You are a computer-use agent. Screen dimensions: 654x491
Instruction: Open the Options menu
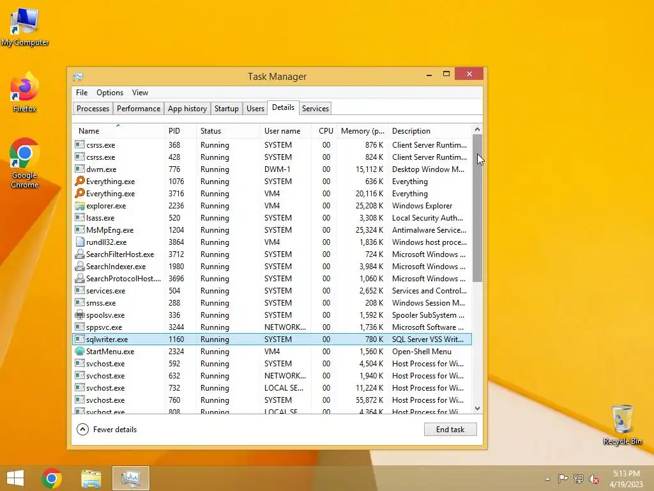[110, 93]
